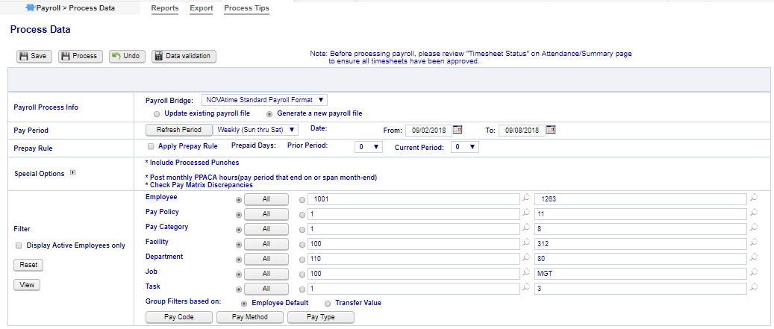Open the Reports menu
Screen dimensions: 774x329
click(x=165, y=8)
